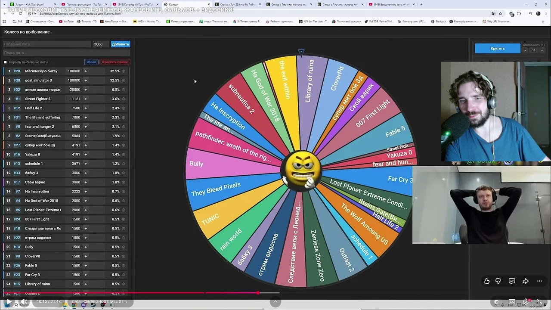This screenshot has width=551, height=310.
Task: Delete the The life and suffering lot
Action: [124, 118]
